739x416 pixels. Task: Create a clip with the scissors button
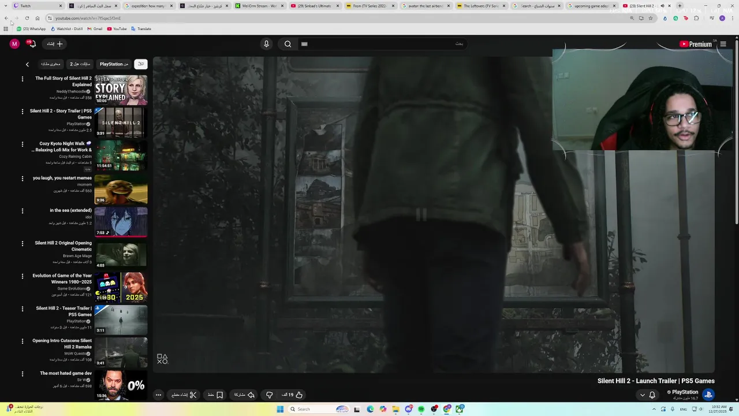click(184, 395)
